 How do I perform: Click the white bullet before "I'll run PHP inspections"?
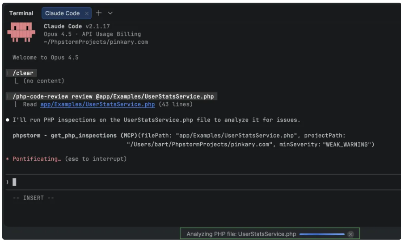(8, 120)
